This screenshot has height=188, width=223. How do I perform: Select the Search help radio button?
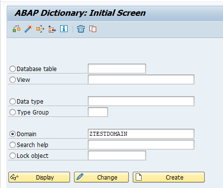12,145
